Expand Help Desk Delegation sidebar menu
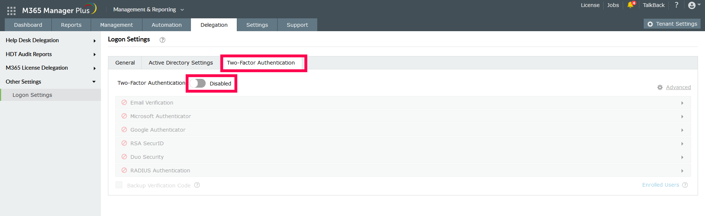 (50, 40)
